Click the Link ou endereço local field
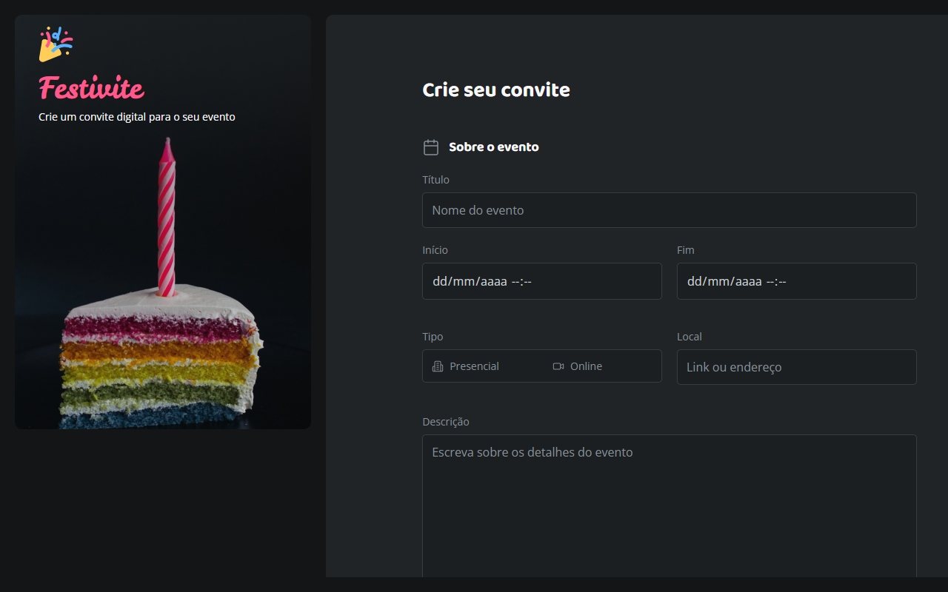This screenshot has height=592, width=948. (x=797, y=367)
